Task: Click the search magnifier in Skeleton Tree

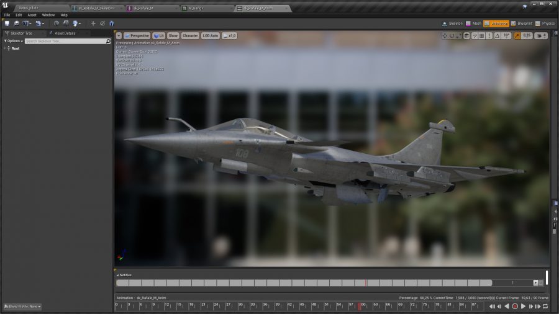Action: point(108,42)
